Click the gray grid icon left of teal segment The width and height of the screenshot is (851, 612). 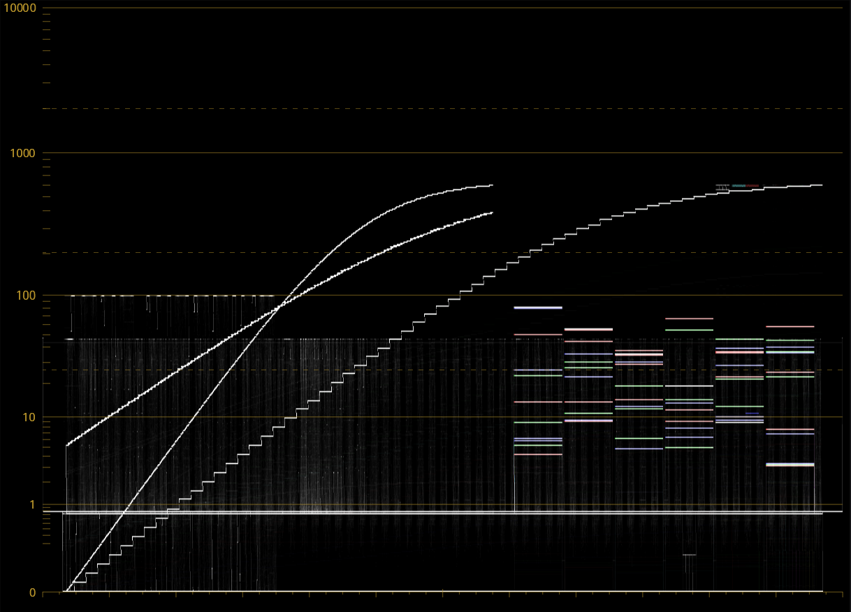723,187
